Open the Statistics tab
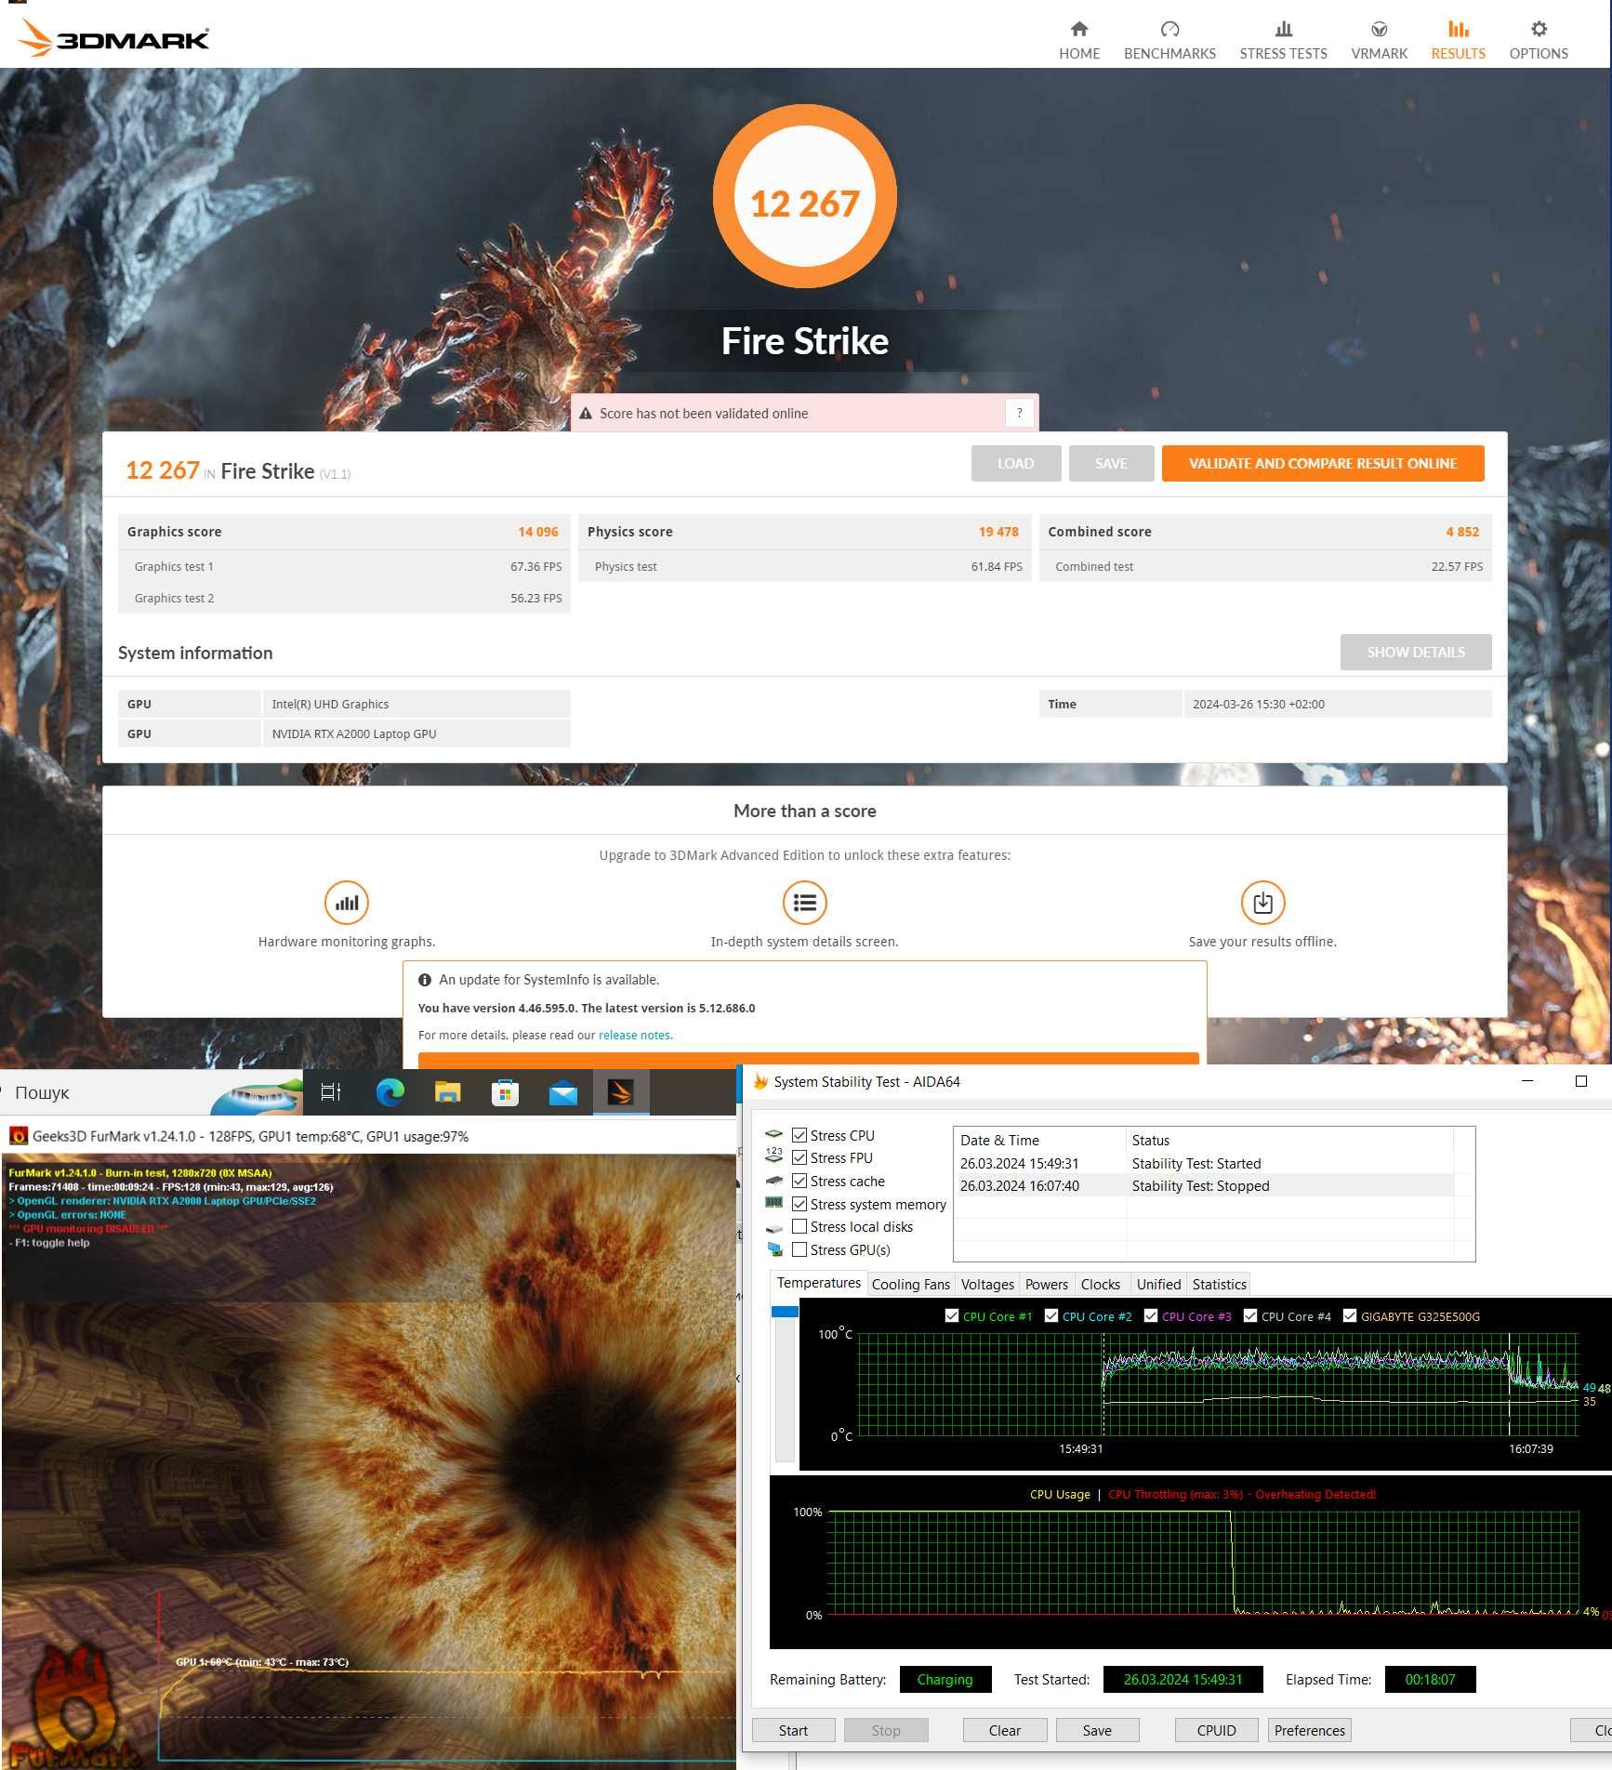Screen dimensions: 1612x1770 (x=1219, y=1284)
